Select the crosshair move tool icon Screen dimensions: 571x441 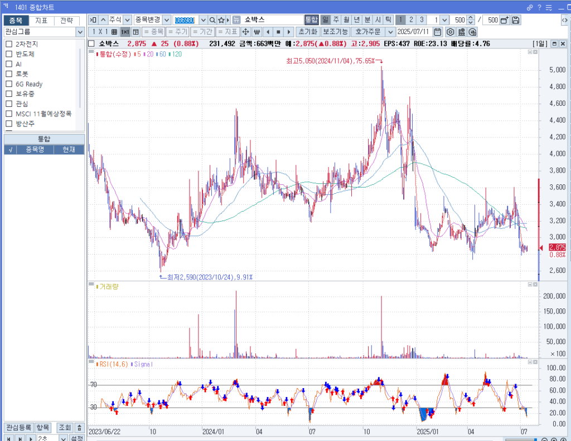(x=245, y=32)
